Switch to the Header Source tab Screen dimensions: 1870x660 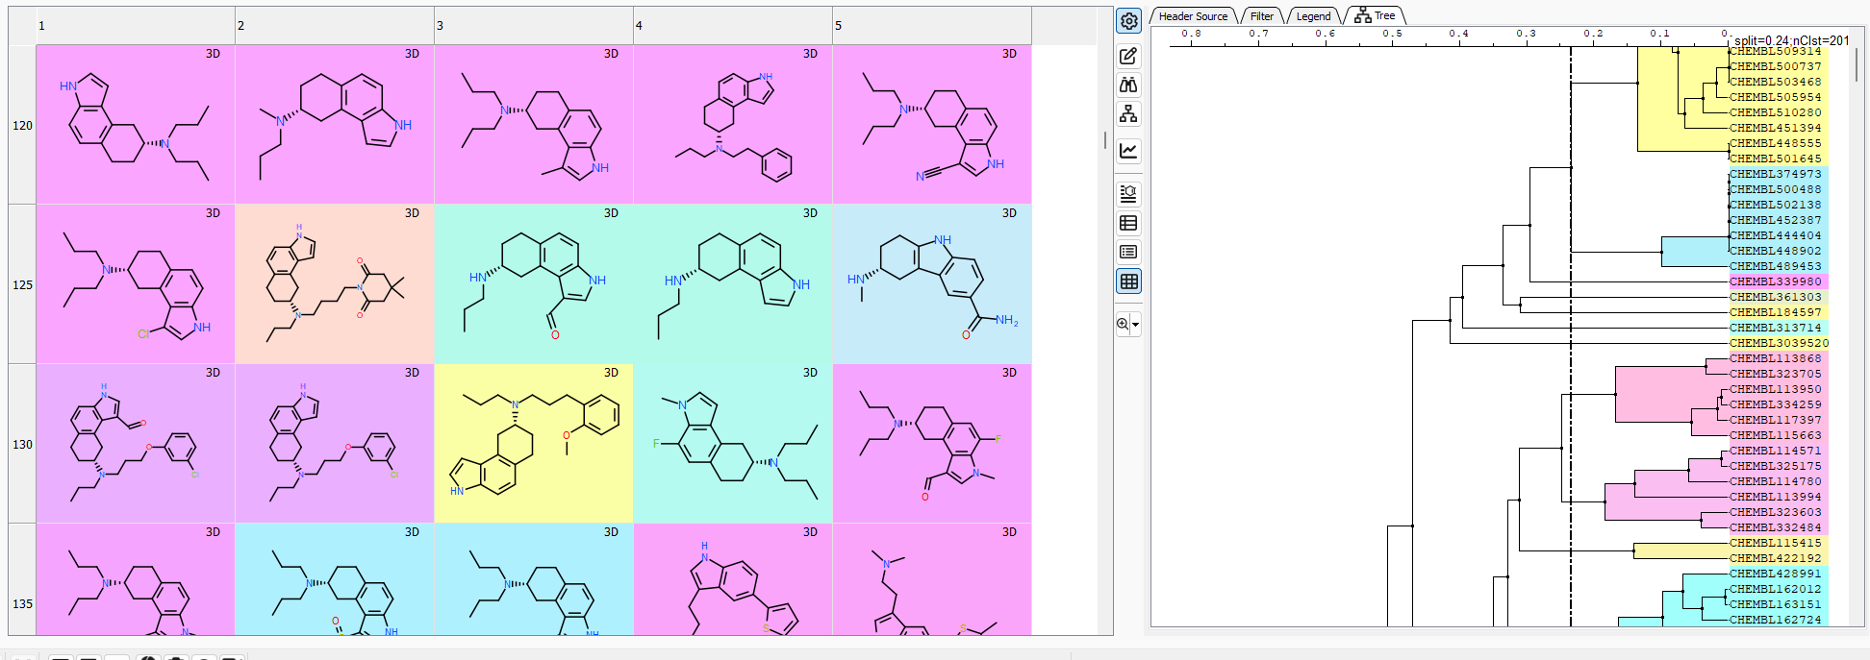pyautogui.click(x=1193, y=16)
